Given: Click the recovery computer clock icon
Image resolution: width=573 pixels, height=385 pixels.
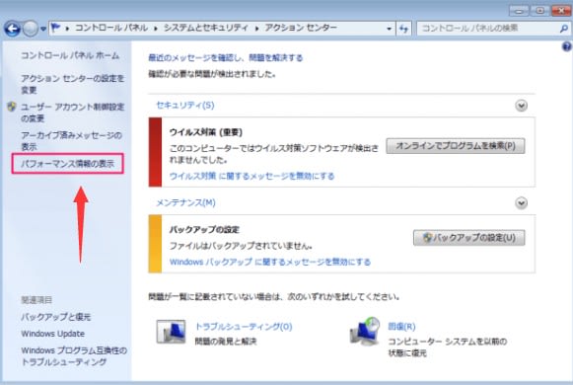Looking at the screenshot, I should pos(365,332).
